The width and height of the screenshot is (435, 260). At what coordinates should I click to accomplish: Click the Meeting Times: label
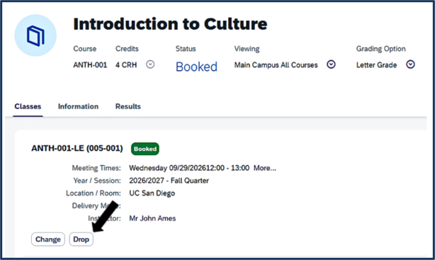tap(96, 168)
